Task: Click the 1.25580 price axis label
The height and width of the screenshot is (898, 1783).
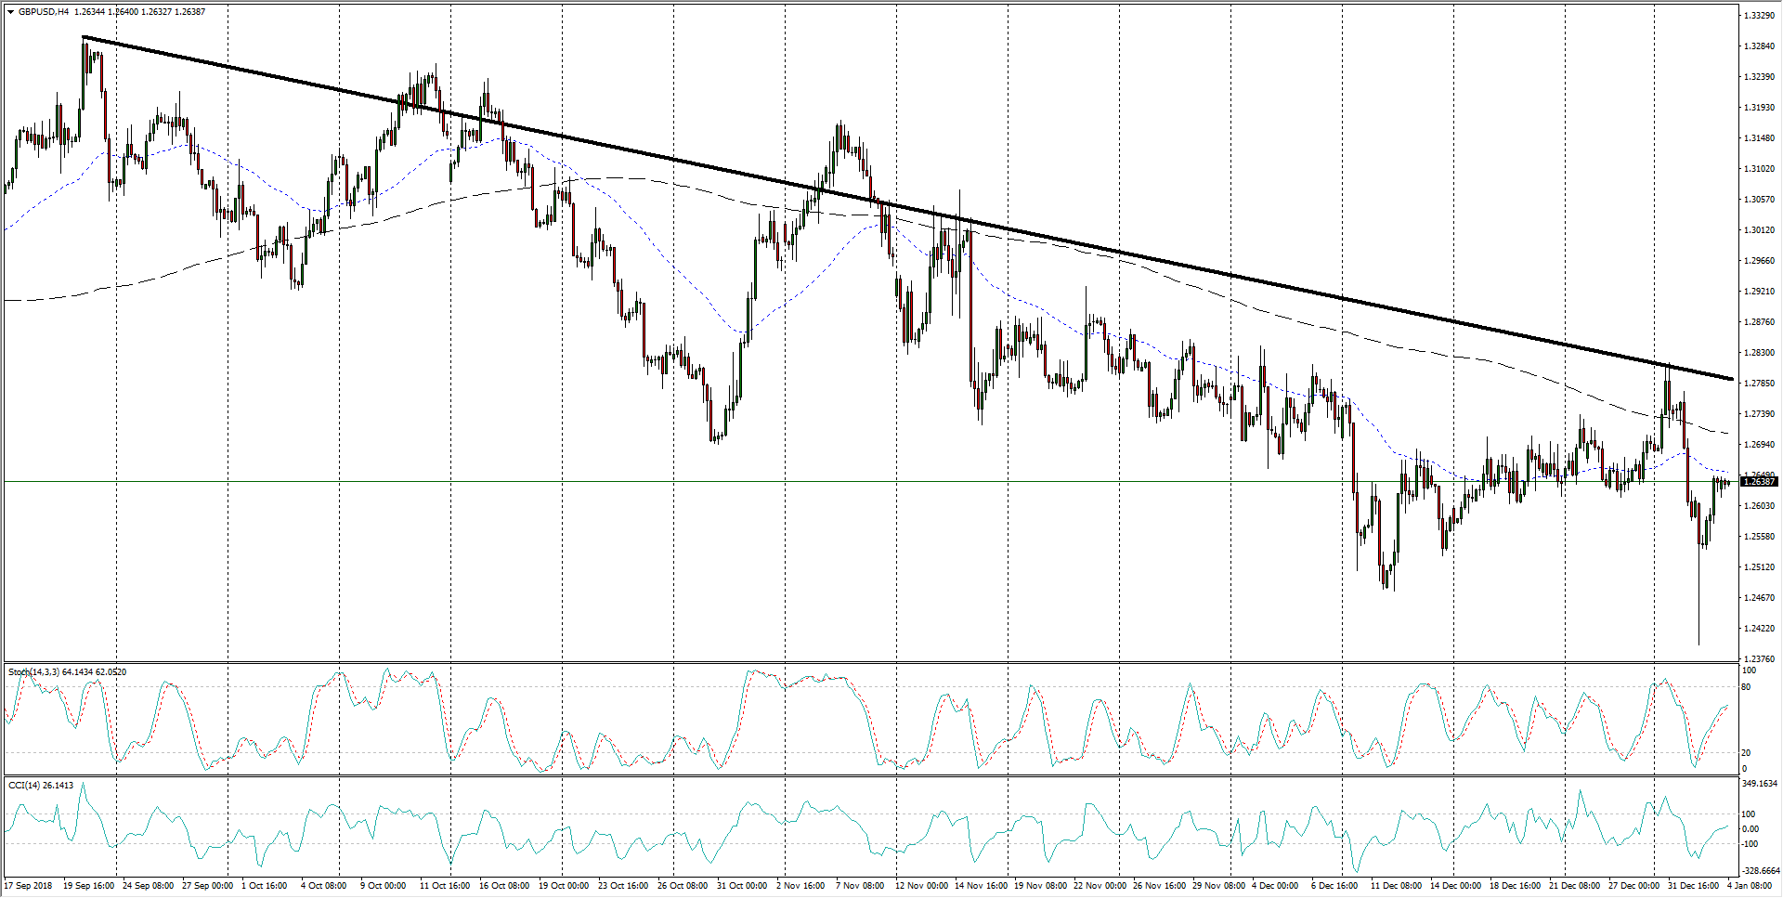Action: [x=1759, y=537]
